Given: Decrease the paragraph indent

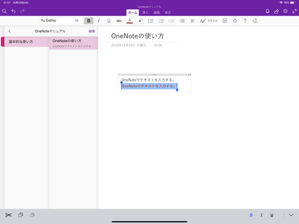Looking at the screenshot, I should click(171, 21).
